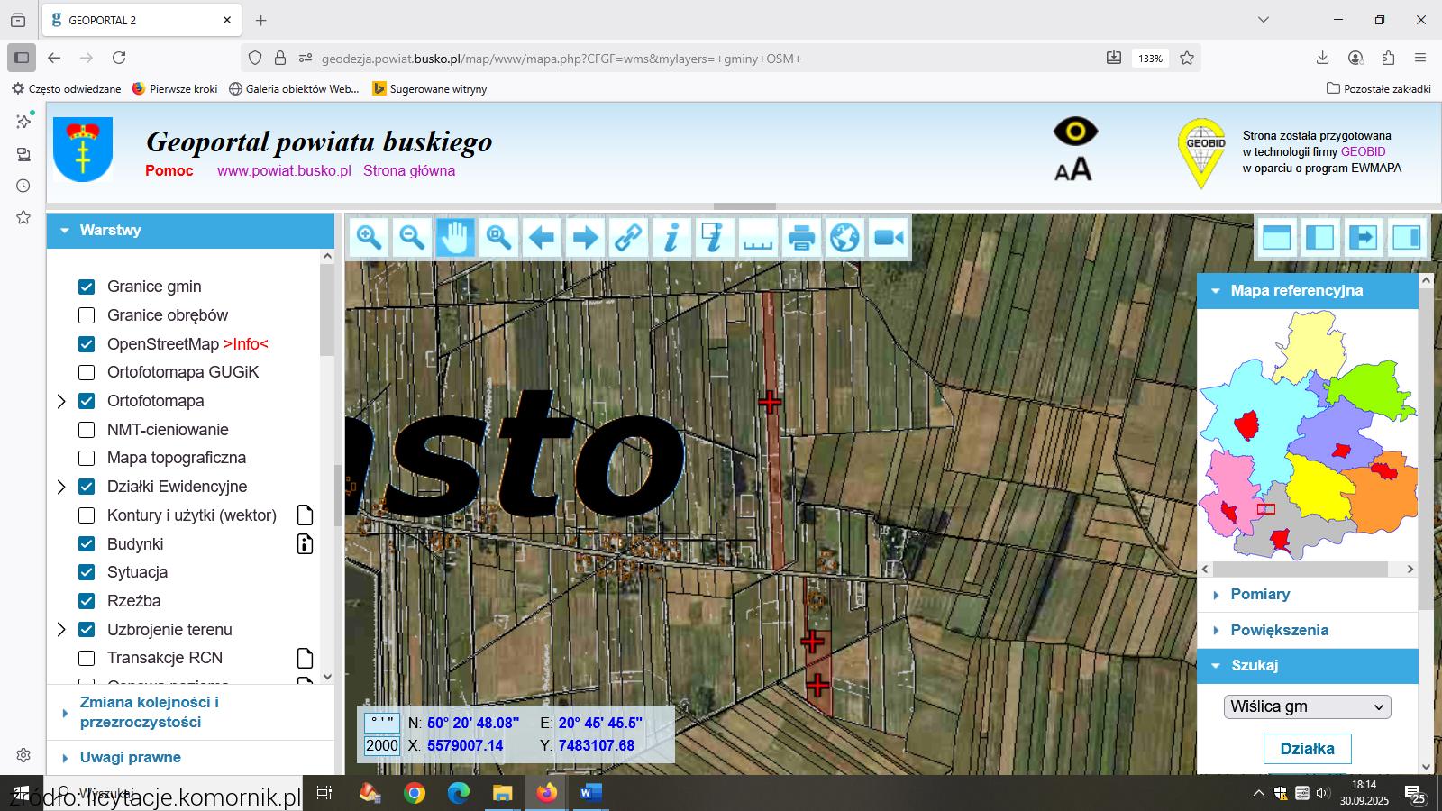Viewport: 1442px width, 811px height.
Task: Collapse the Warstwy panel header
Action: pos(110,231)
